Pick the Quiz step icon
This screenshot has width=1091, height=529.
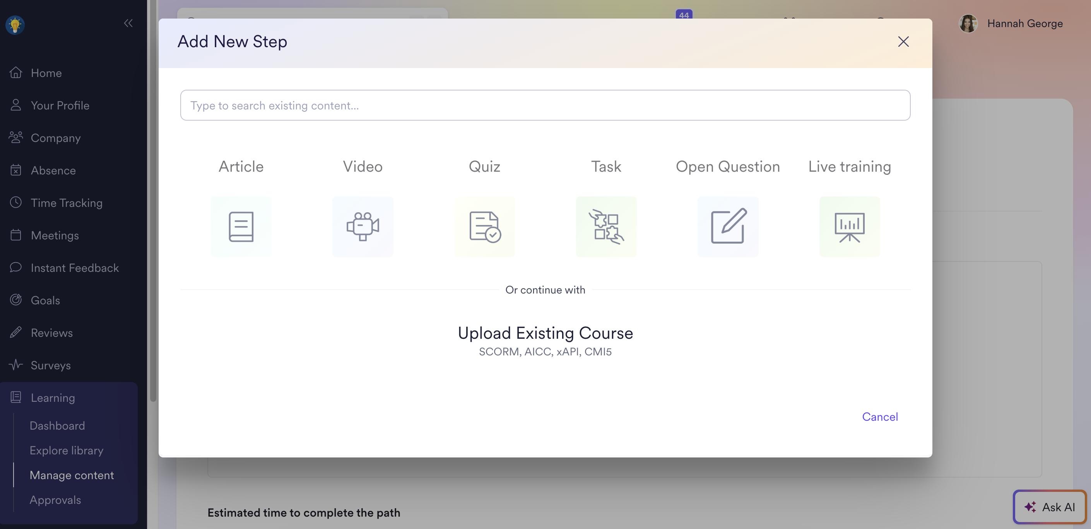(x=484, y=227)
